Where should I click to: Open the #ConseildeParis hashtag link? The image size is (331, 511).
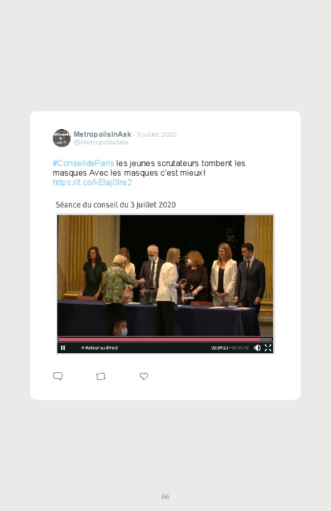pos(83,164)
